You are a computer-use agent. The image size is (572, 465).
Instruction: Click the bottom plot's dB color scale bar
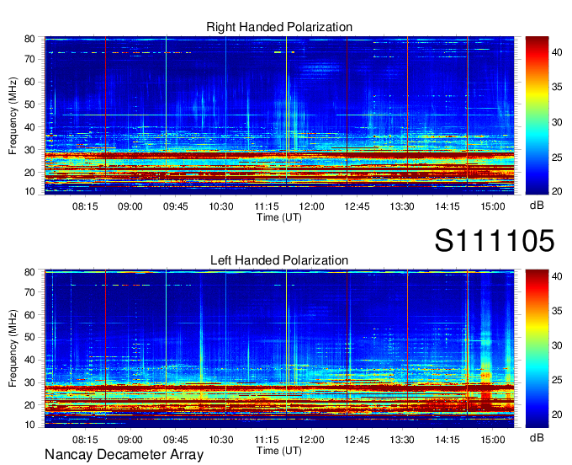pos(537,349)
